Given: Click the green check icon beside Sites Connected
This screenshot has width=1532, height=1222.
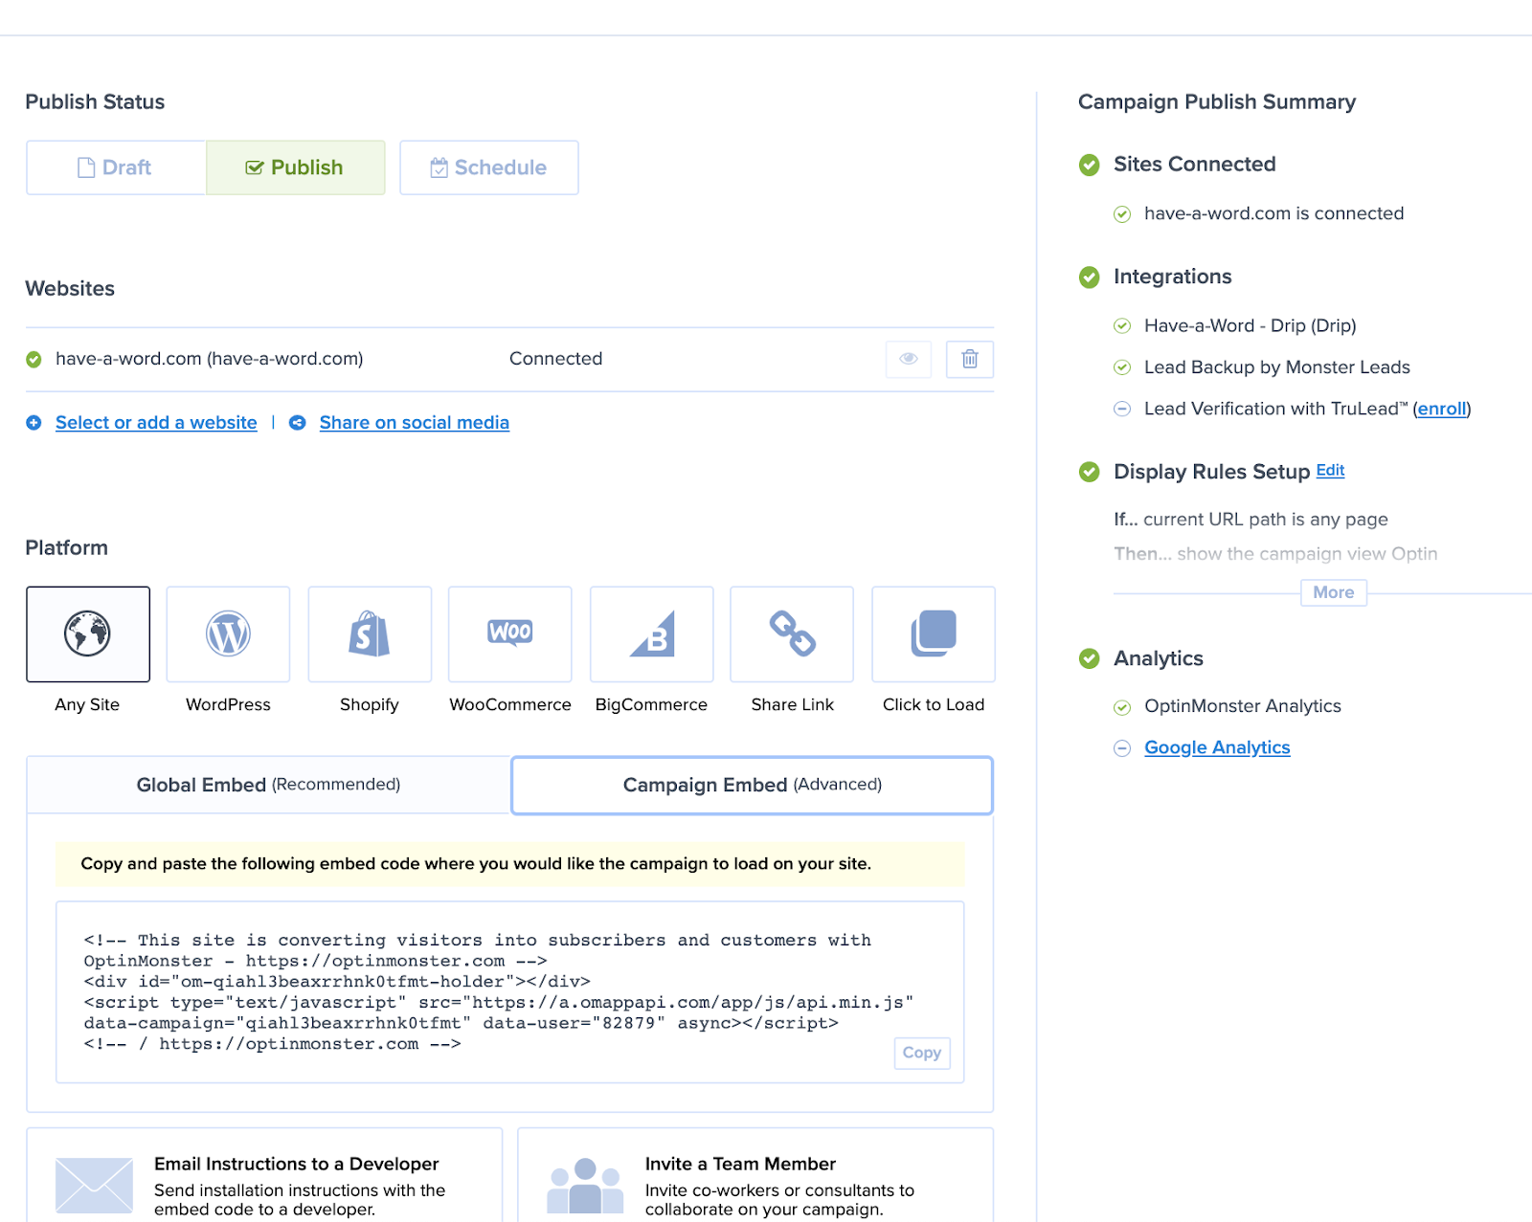Looking at the screenshot, I should [1090, 165].
